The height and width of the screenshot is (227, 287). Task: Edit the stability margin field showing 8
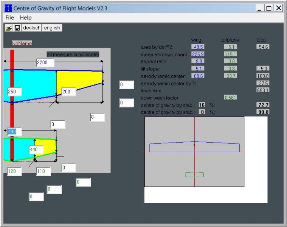click(x=202, y=112)
